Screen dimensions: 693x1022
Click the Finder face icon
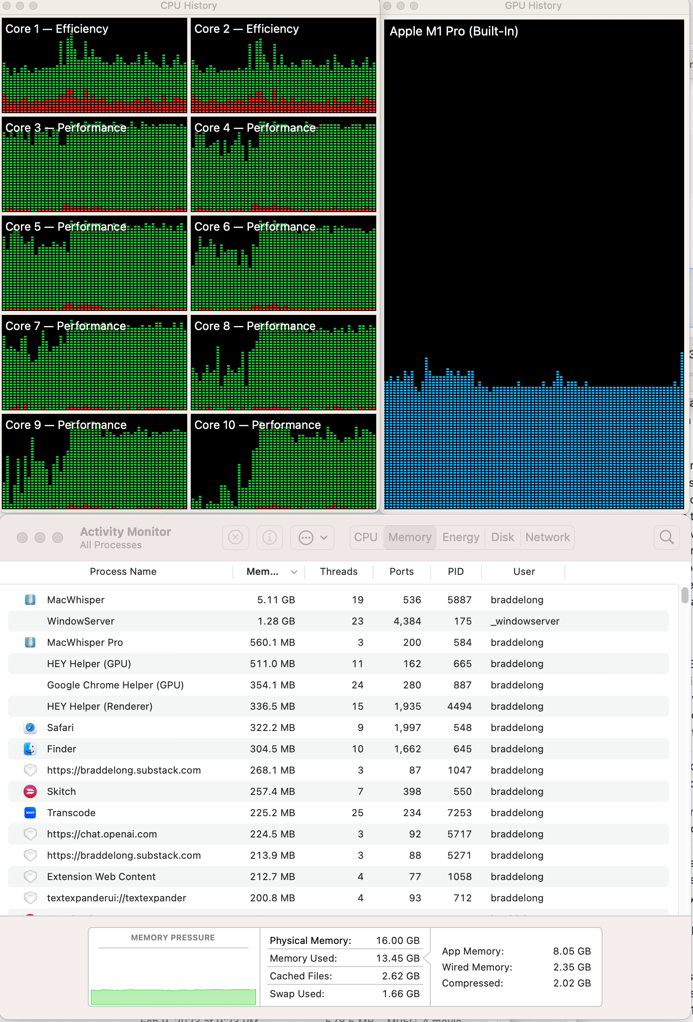coord(30,749)
